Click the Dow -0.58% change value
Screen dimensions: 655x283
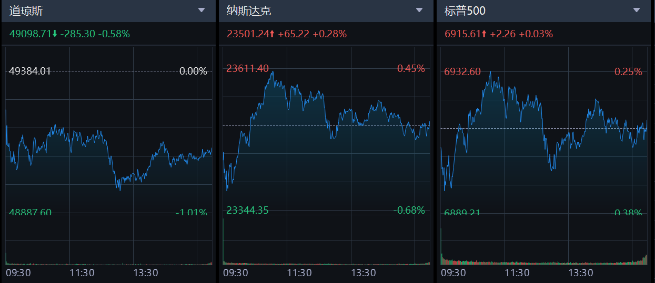coord(115,34)
